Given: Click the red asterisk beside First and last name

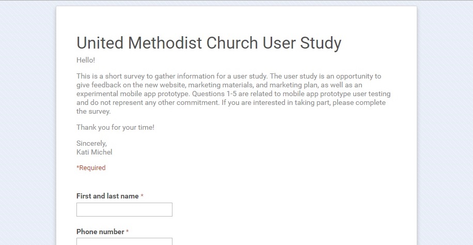Looking at the screenshot, I should (142, 196).
